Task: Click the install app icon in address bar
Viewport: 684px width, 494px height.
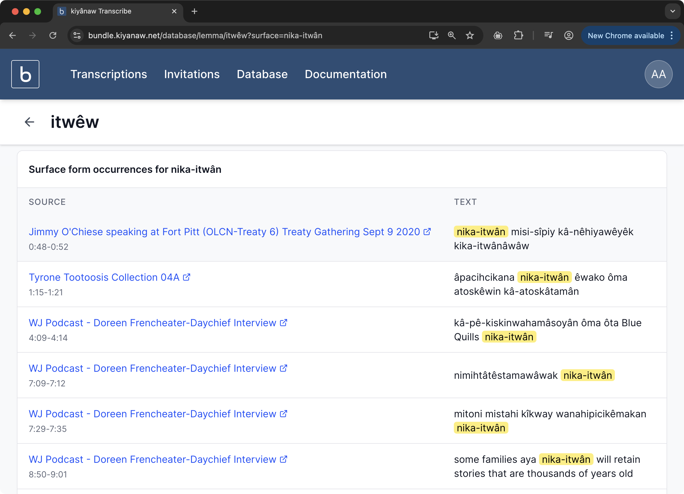Action: pos(433,36)
